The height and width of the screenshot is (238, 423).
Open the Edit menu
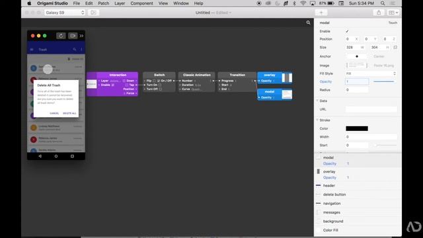point(89,3)
